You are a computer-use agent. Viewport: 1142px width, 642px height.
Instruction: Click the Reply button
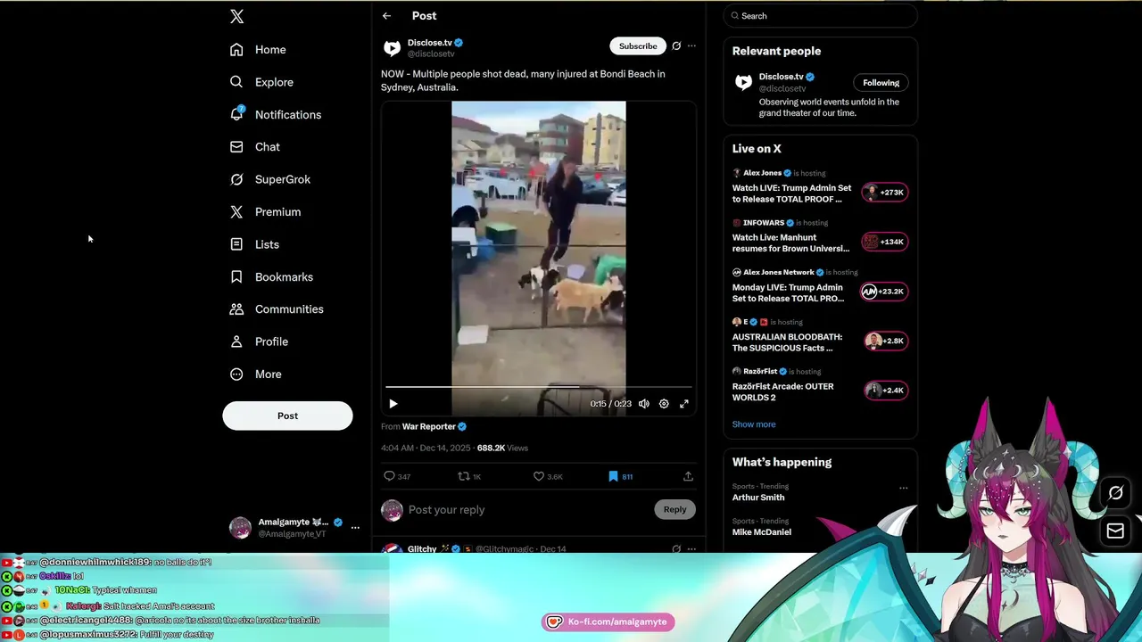click(x=675, y=510)
